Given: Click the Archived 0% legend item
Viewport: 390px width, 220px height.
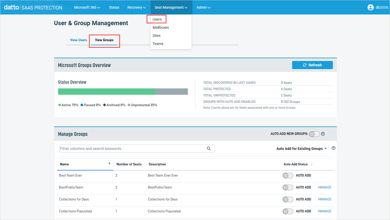Looking at the screenshot, I should 114,105.
